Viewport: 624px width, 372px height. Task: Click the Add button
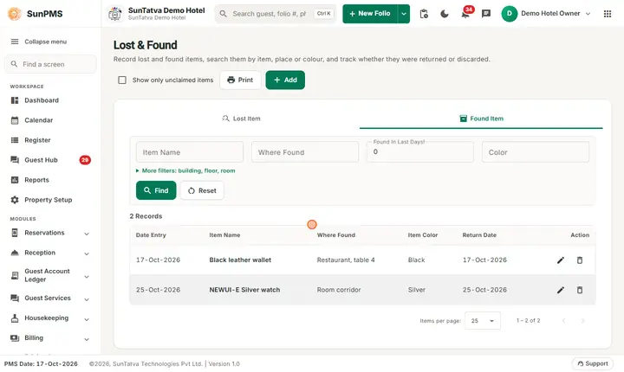coord(285,80)
